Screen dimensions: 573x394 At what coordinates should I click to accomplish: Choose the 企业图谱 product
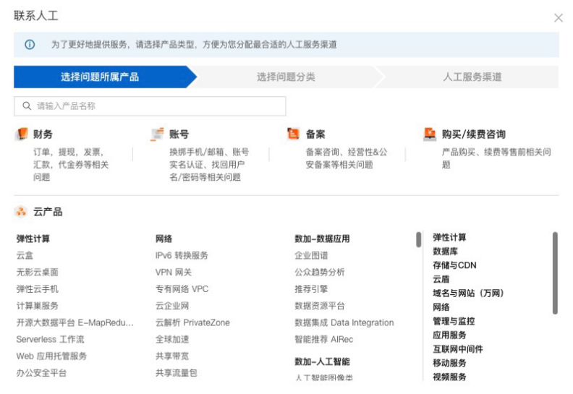[311, 255]
